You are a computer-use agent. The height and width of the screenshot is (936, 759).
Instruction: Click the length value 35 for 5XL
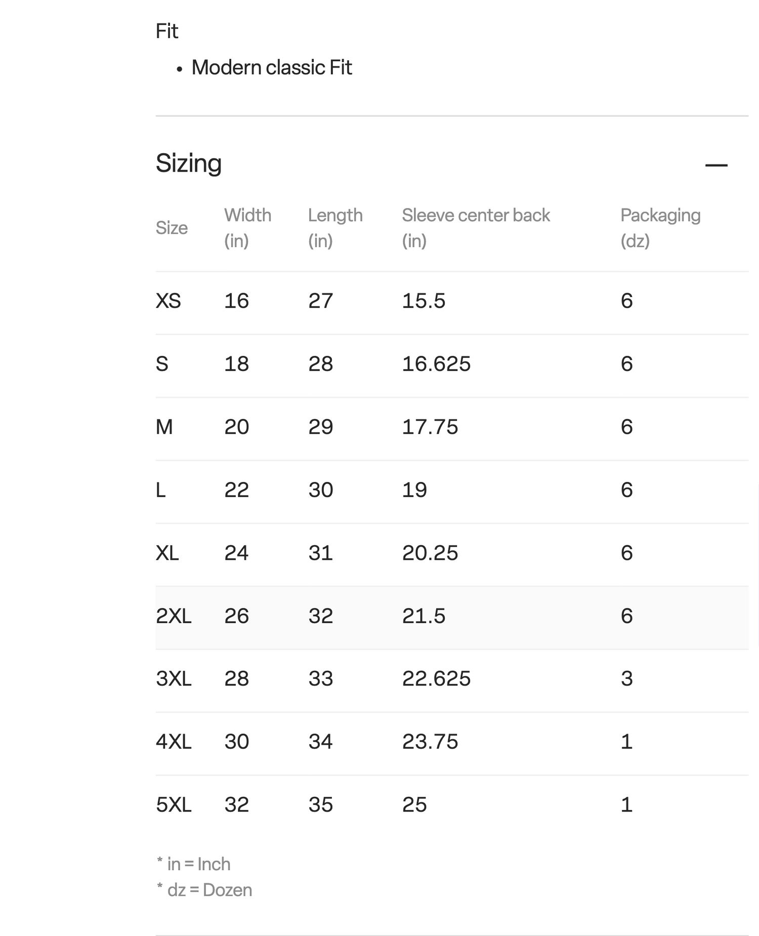point(321,805)
